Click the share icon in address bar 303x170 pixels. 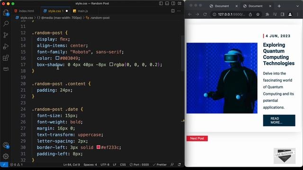pos(250,15)
